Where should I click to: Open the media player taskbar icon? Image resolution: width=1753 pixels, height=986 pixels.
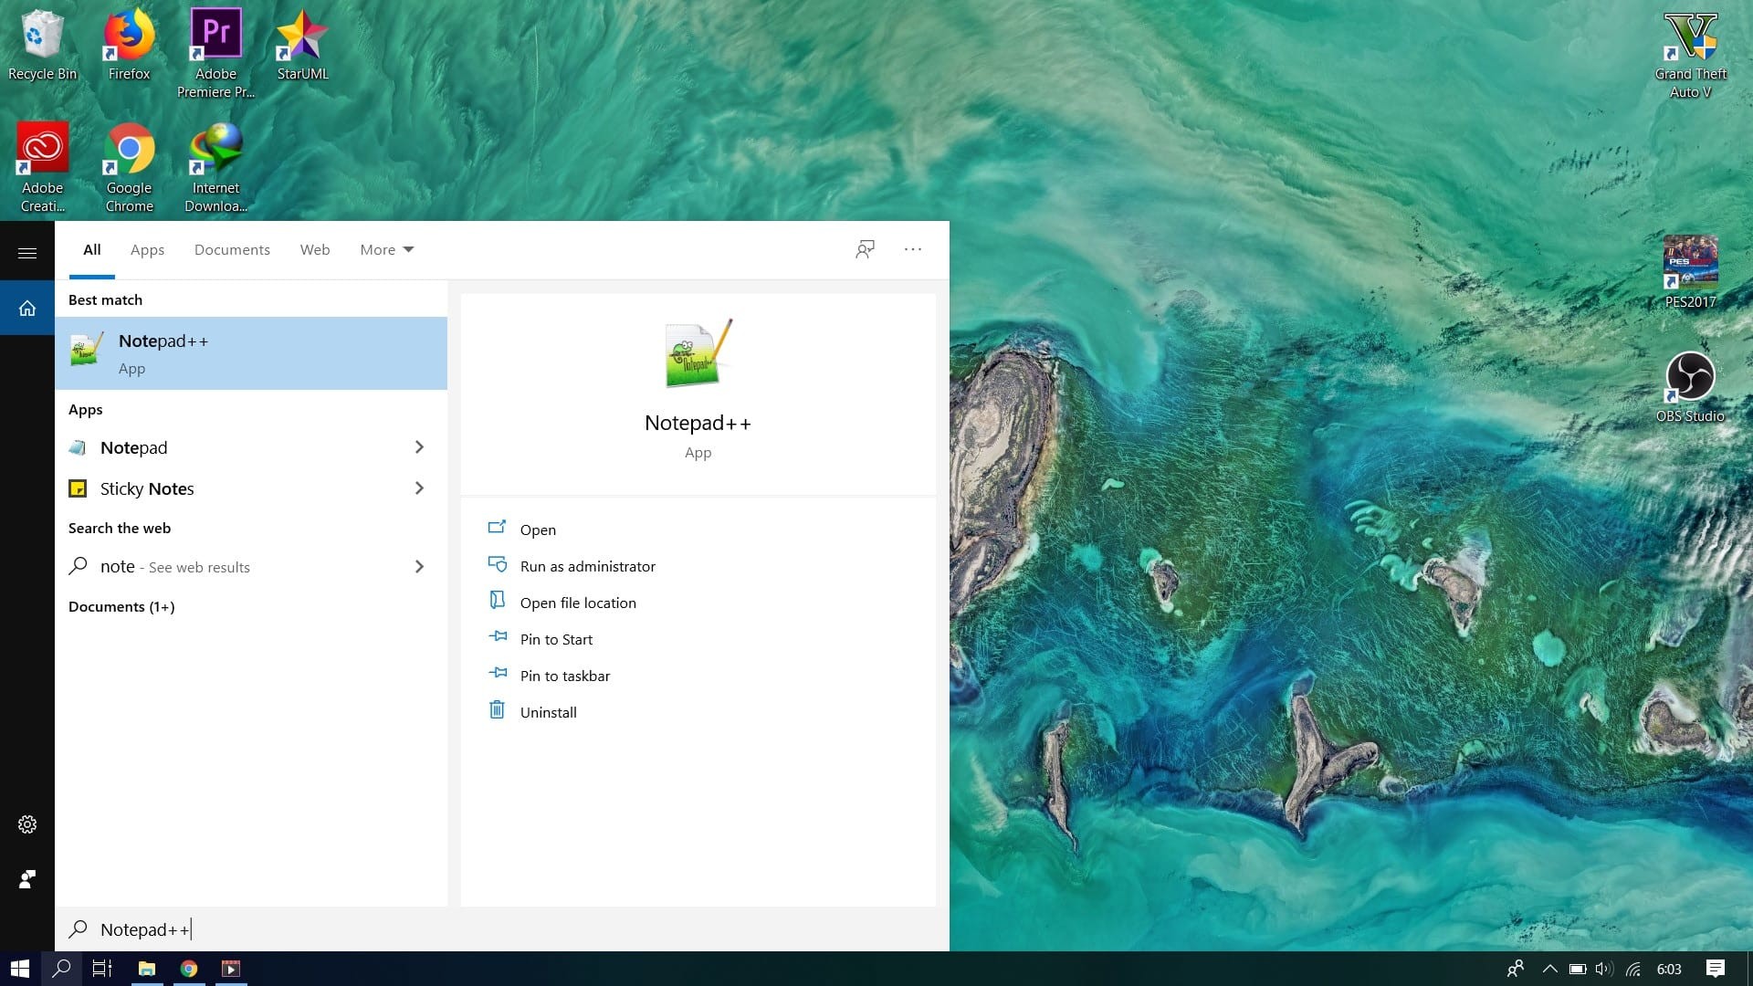click(x=231, y=969)
